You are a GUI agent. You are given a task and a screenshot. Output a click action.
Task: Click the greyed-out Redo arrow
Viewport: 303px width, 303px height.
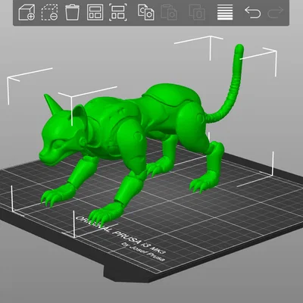tap(275, 12)
